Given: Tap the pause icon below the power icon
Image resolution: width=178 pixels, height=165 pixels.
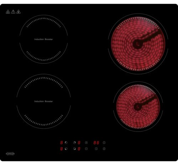Looking at the screenshot, I should (104, 149).
